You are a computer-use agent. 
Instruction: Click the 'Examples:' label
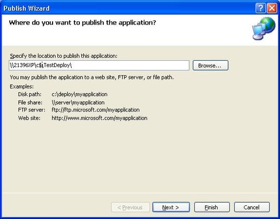pyautogui.click(x=22, y=86)
